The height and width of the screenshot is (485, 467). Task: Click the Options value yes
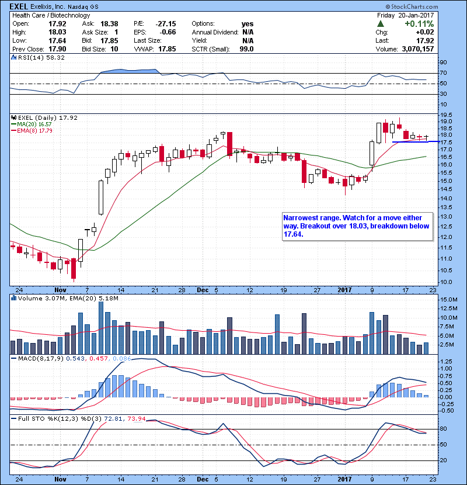pos(248,24)
